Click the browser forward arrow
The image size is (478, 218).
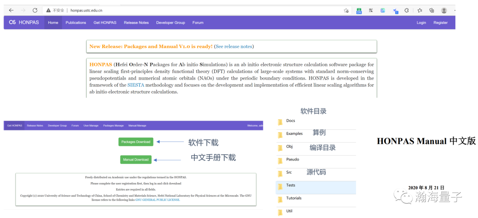tap(23, 10)
